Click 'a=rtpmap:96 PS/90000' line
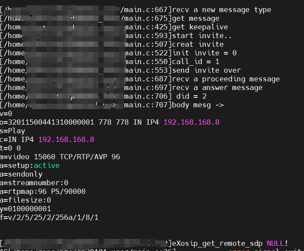 tap(43, 192)
